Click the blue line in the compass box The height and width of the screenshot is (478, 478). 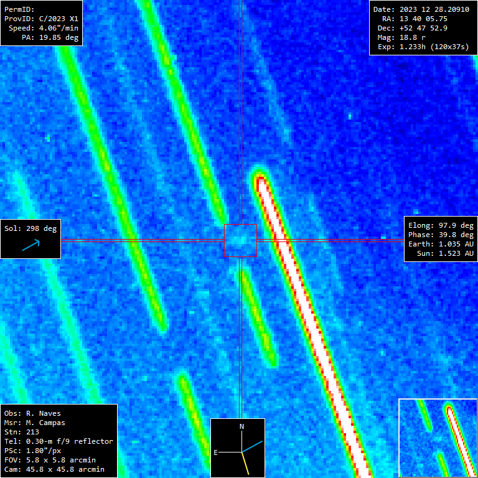tap(252, 446)
